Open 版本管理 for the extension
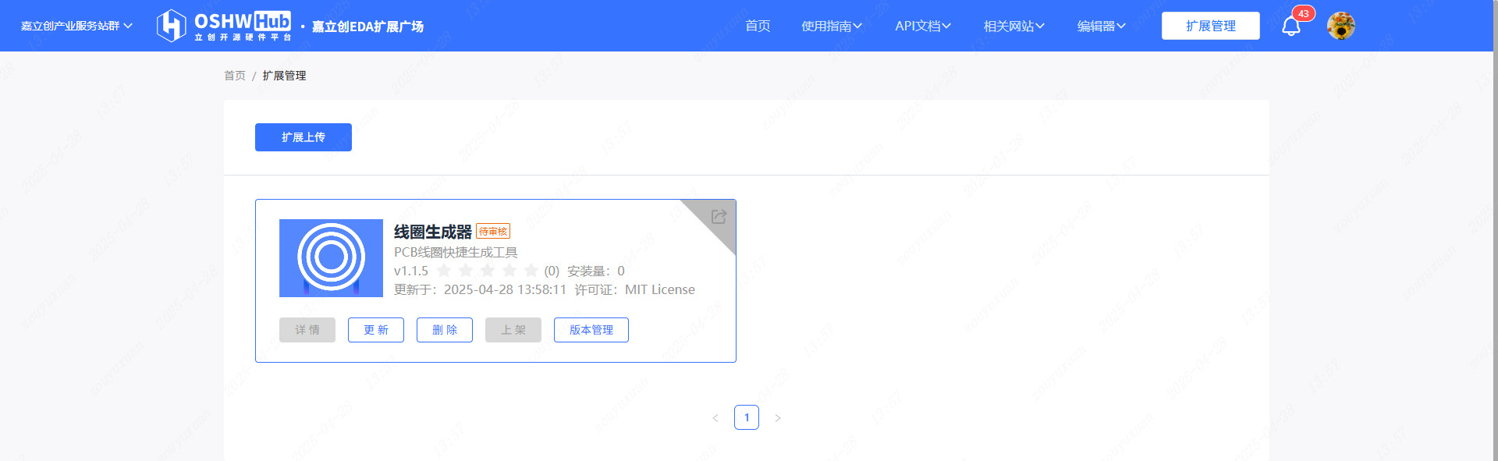 591,330
